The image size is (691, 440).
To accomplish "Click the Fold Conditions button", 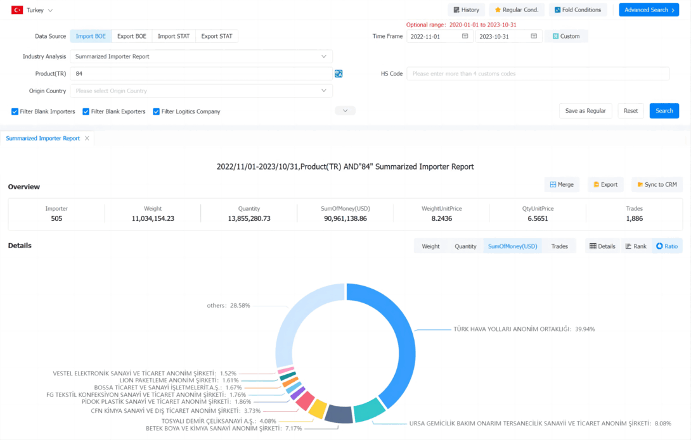I will [x=578, y=9].
